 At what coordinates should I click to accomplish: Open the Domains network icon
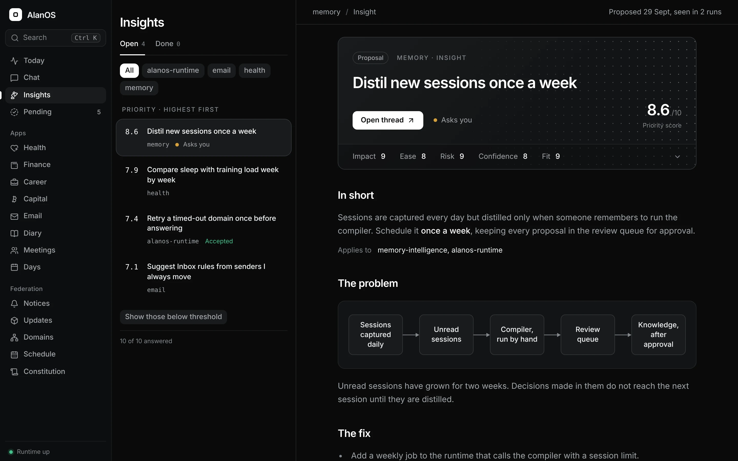pos(14,338)
